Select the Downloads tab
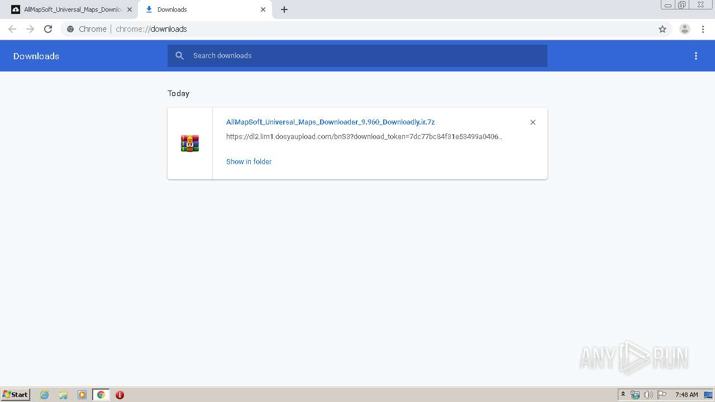This screenshot has height=402, width=715. (x=205, y=9)
